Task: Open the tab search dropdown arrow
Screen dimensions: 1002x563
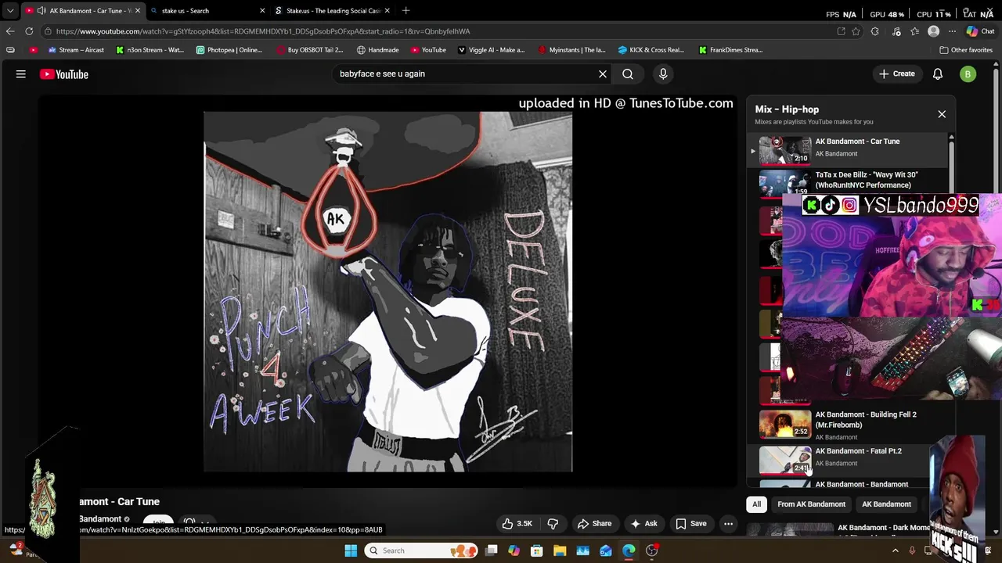Action: (10, 11)
